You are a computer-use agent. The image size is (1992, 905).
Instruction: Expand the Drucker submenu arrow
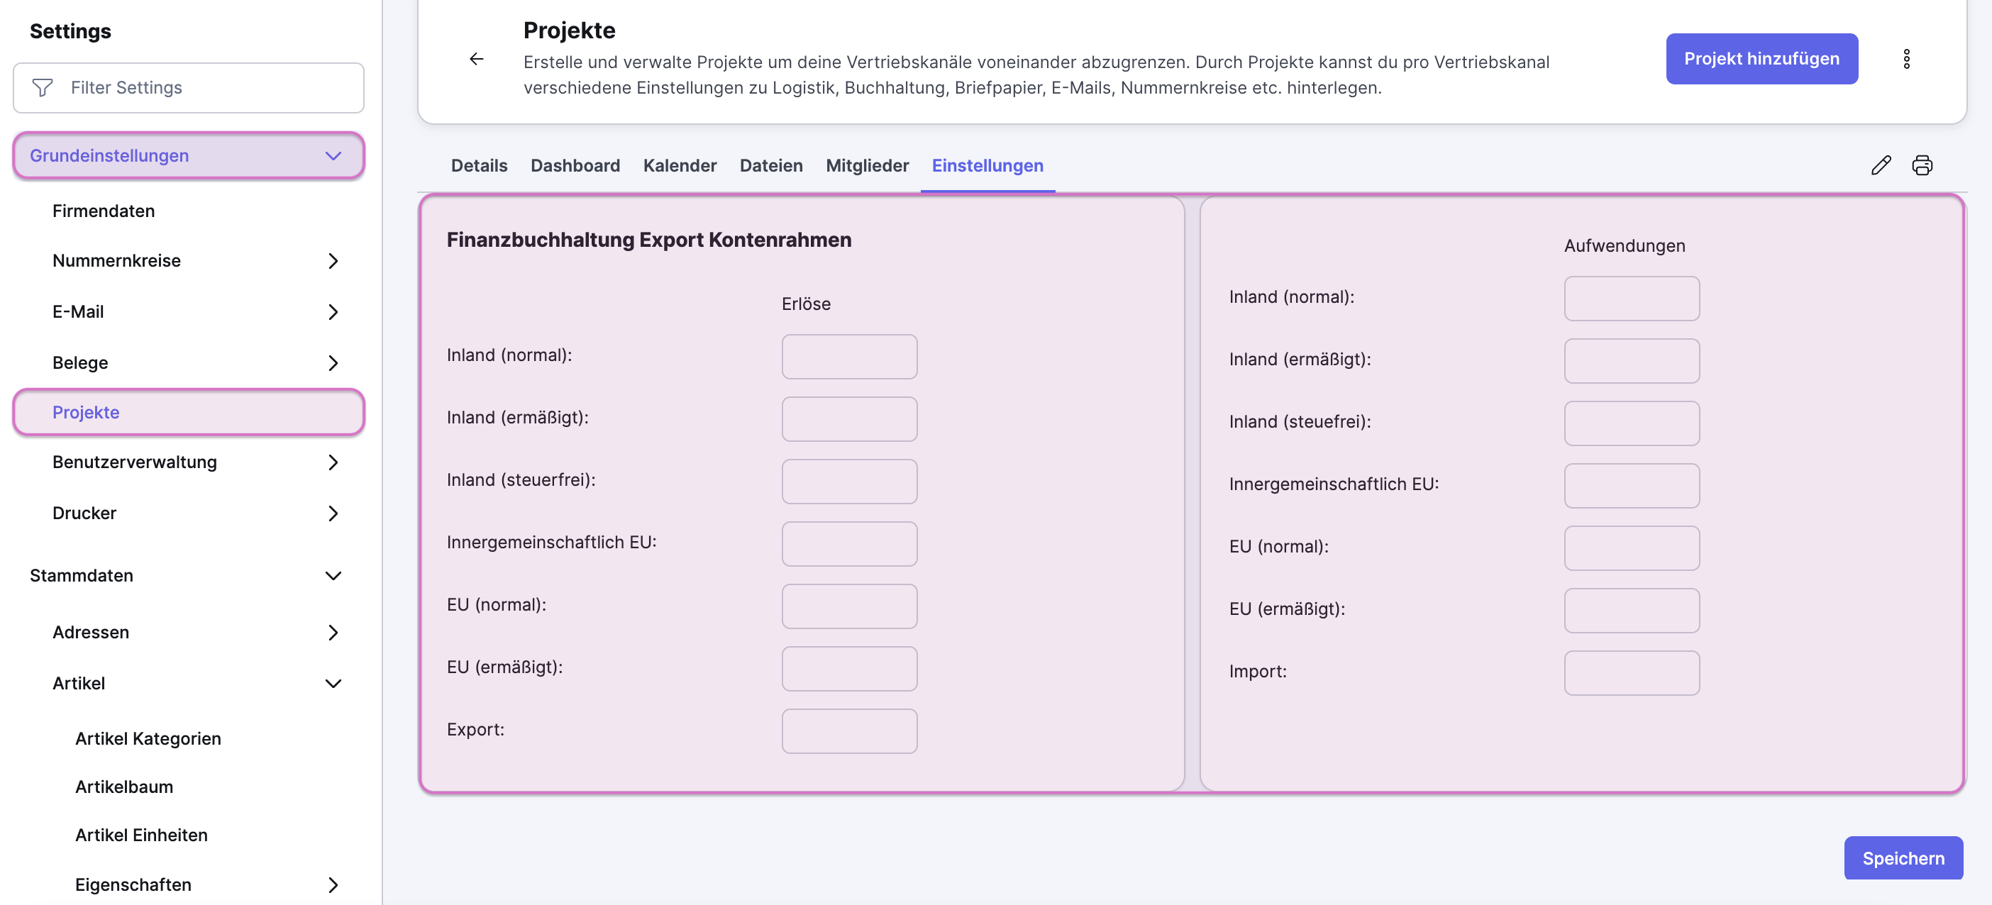[x=333, y=513]
